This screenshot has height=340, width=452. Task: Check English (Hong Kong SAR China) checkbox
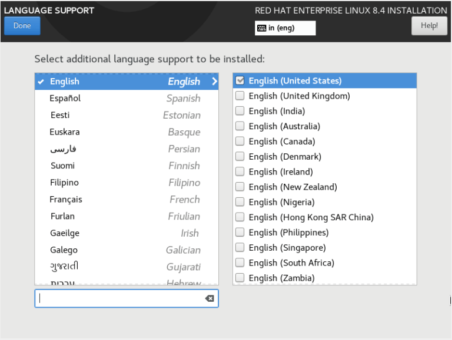click(x=240, y=217)
